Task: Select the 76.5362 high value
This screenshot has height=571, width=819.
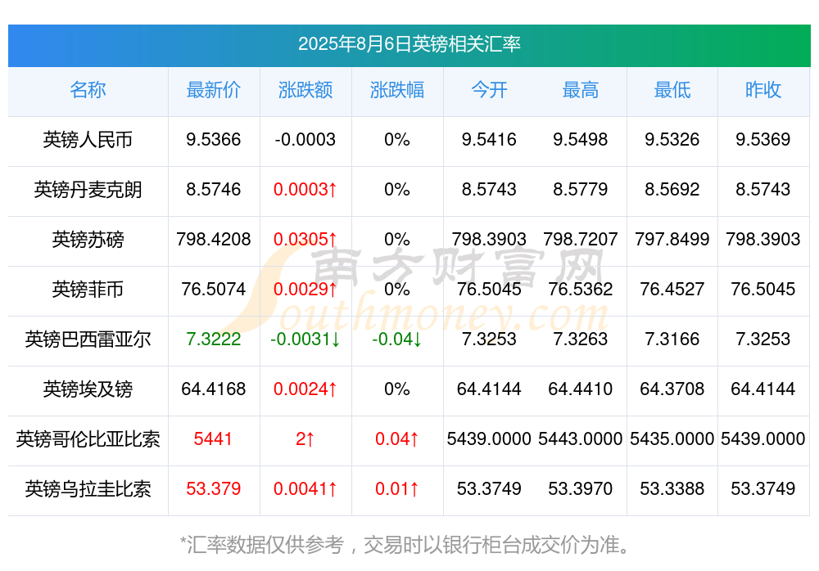Action: pyautogui.click(x=581, y=289)
